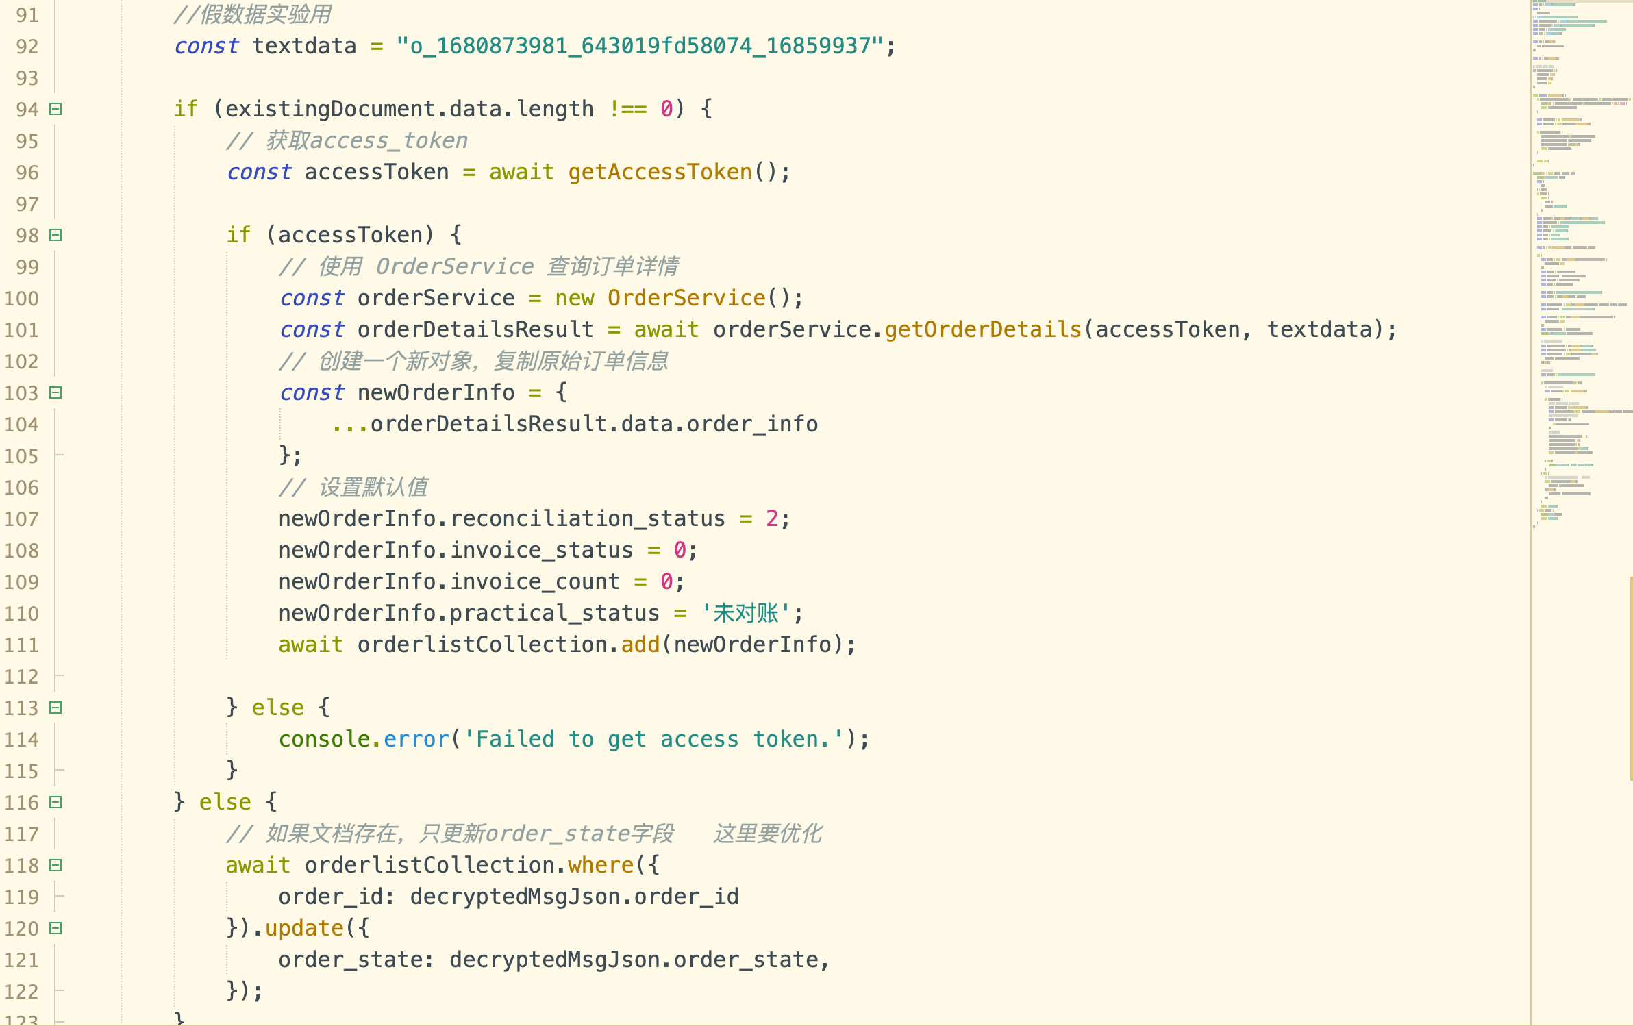
Task: Collapse the newOrderInfo fold on line 103
Action: click(56, 392)
